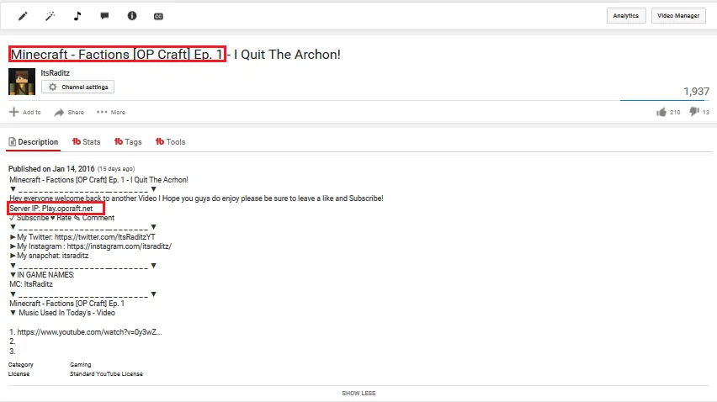Click the 210 likes count
Screen dimensions: 717x402
click(675, 113)
